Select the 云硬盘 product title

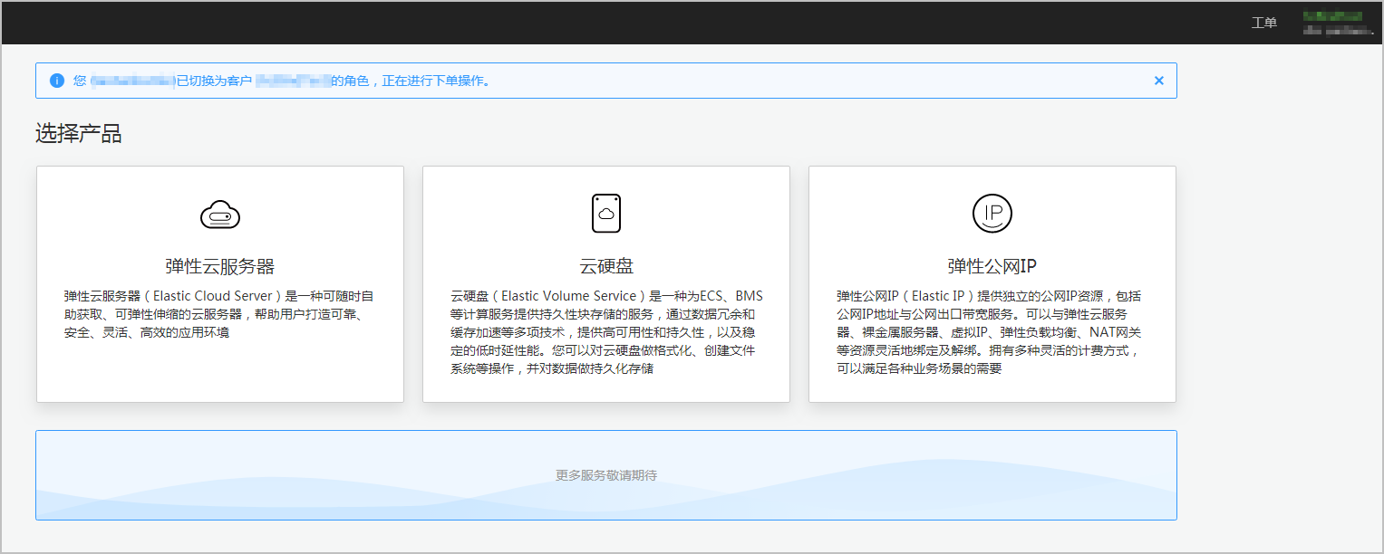(605, 266)
